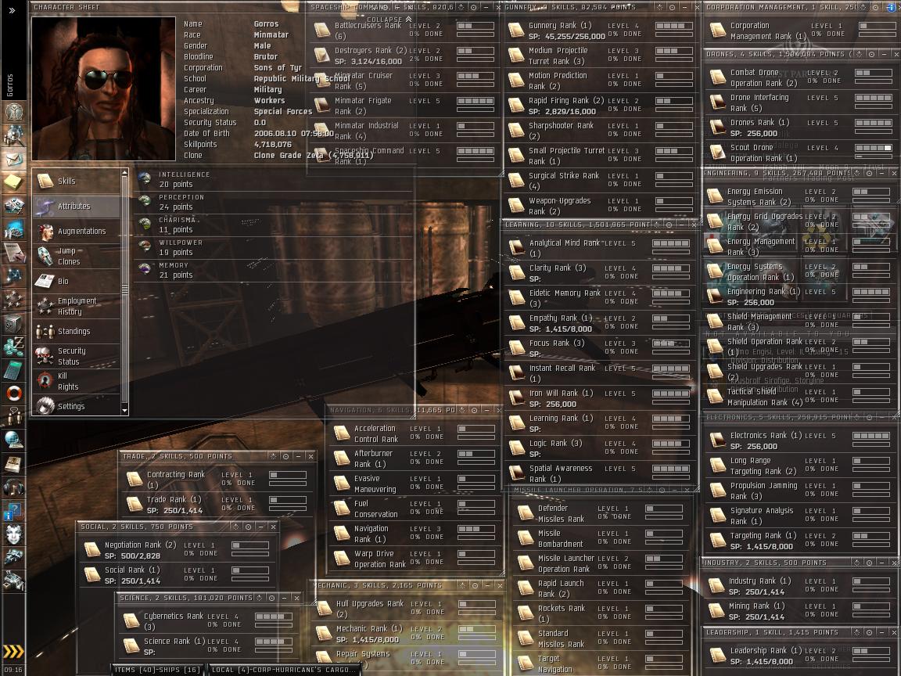The width and height of the screenshot is (901, 676).
Task: Open the calculator icon in sidebar
Action: click(x=13, y=371)
